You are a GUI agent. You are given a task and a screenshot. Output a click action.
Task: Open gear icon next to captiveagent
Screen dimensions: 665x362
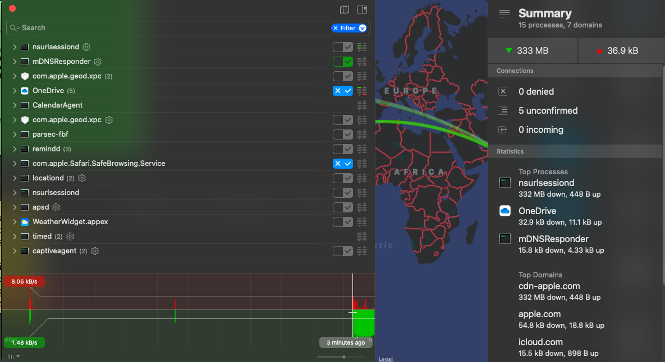coord(95,251)
